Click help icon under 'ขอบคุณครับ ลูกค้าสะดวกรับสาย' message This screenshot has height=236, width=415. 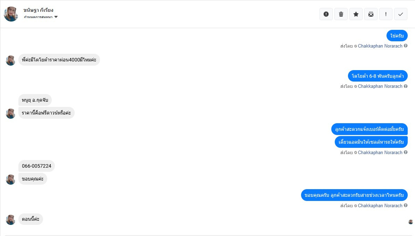pyautogui.click(x=406, y=205)
